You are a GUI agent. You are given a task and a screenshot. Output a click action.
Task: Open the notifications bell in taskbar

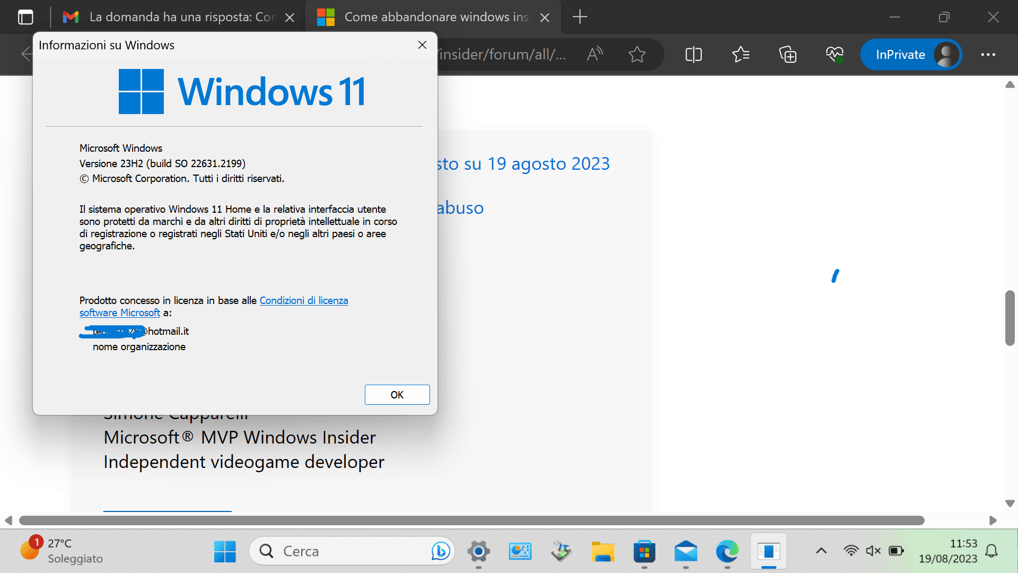991,551
